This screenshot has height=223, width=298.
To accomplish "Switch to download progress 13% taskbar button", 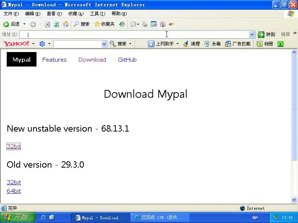I will point(160,217).
